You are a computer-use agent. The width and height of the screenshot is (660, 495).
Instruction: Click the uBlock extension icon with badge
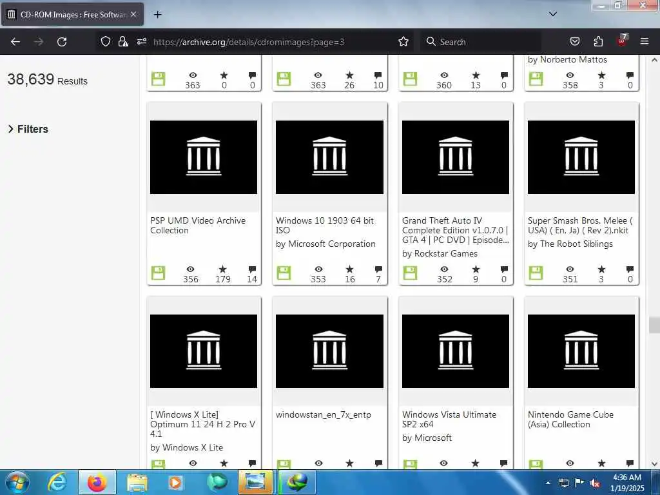[622, 41]
